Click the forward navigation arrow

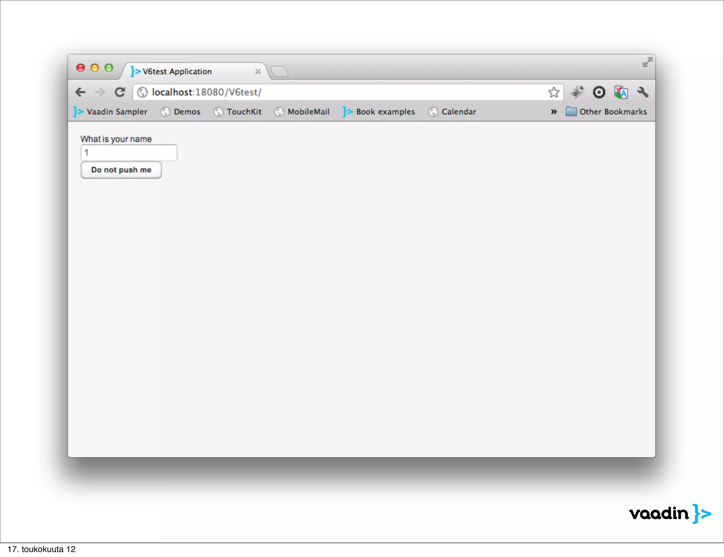[100, 92]
